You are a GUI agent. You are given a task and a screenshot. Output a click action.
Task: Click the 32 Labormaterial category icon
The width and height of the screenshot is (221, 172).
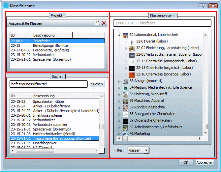coord(125,35)
